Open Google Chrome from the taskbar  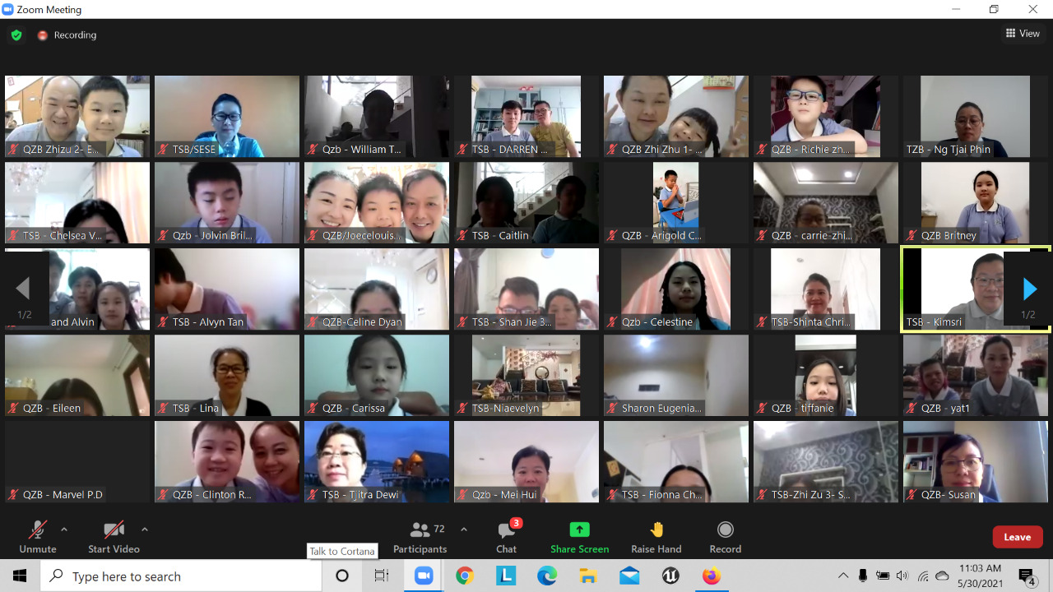[465, 576]
